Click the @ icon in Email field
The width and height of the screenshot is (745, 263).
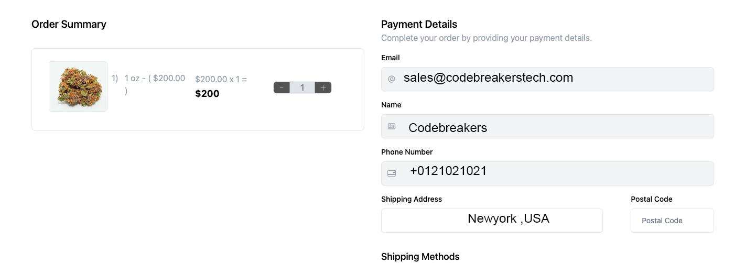[x=392, y=79]
